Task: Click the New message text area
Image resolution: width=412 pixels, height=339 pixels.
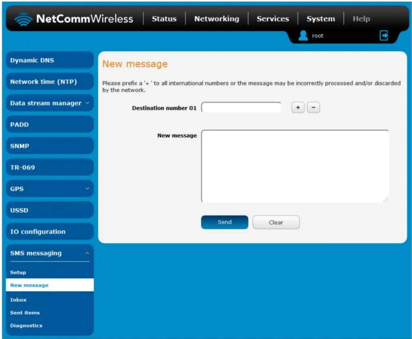Action: tap(295, 166)
